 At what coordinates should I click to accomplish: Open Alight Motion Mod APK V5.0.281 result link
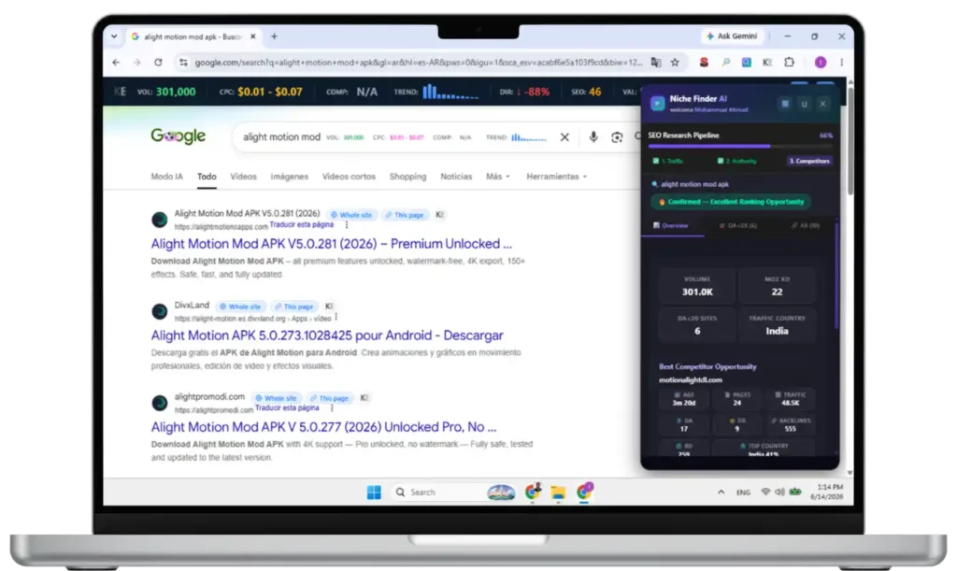tap(332, 243)
